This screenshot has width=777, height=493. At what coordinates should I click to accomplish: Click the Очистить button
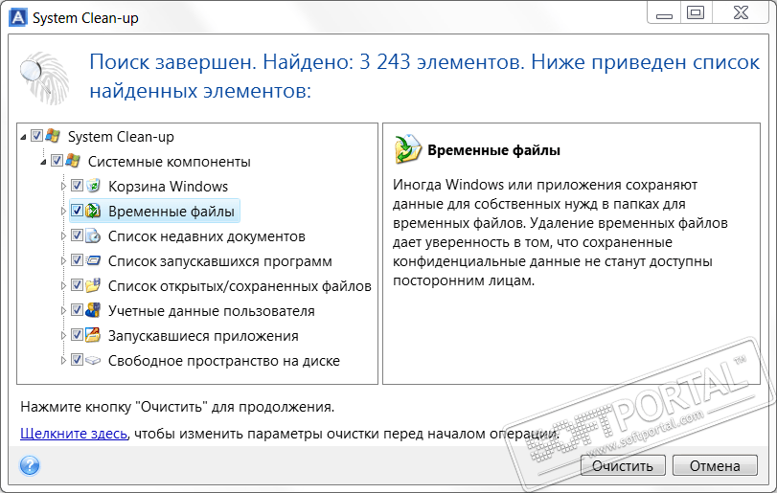tap(623, 466)
